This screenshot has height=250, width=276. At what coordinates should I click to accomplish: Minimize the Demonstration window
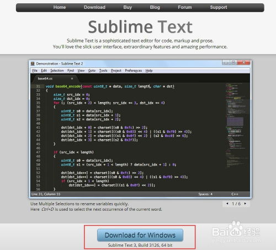(226, 62)
